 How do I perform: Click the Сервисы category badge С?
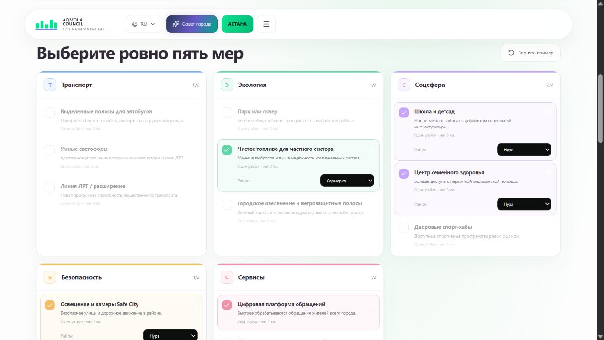(227, 277)
